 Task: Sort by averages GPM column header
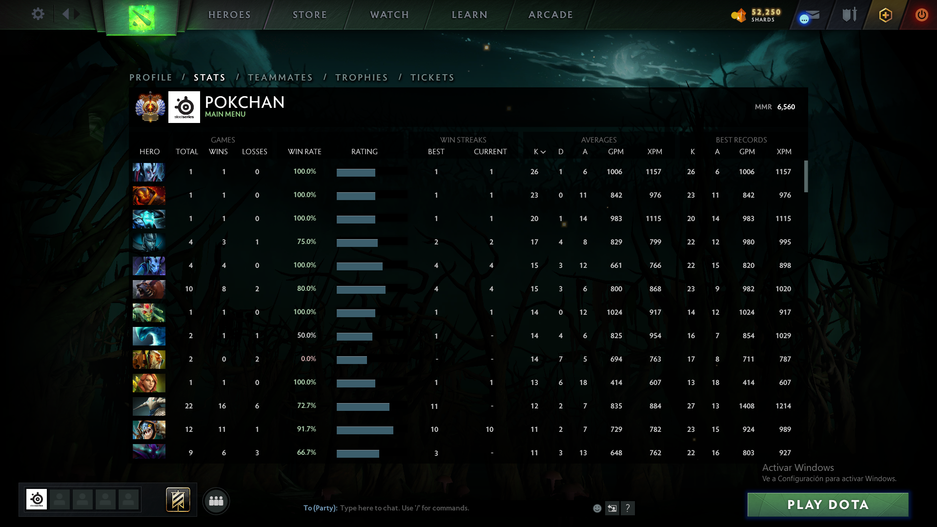616,152
